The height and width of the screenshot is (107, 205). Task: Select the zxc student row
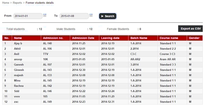pos(102,102)
